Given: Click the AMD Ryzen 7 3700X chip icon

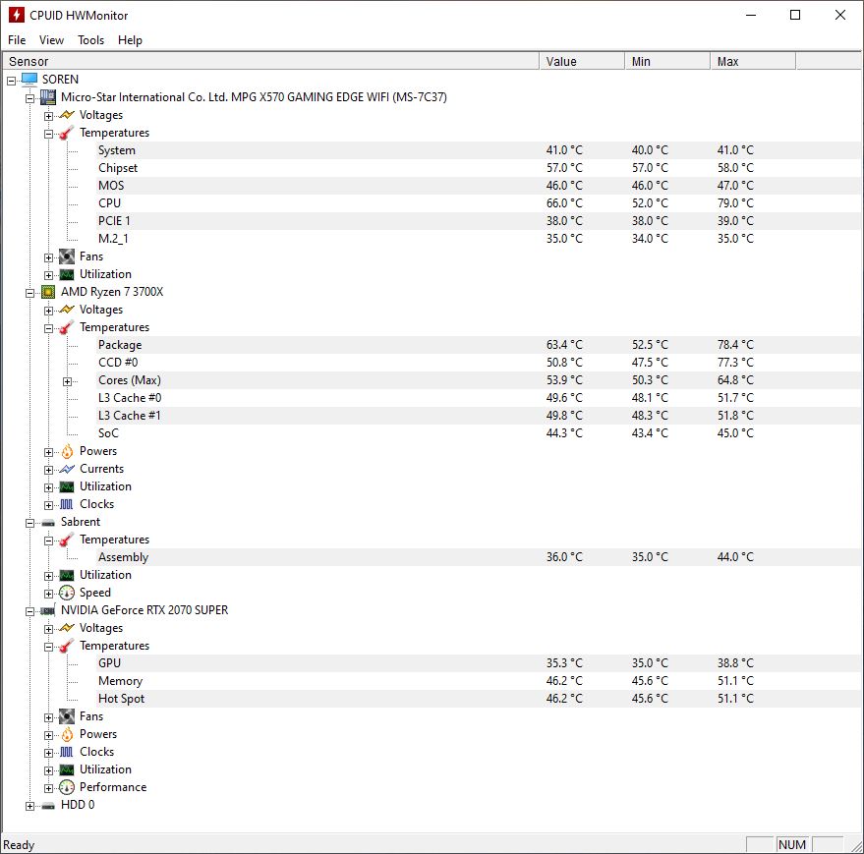Looking at the screenshot, I should point(48,292).
